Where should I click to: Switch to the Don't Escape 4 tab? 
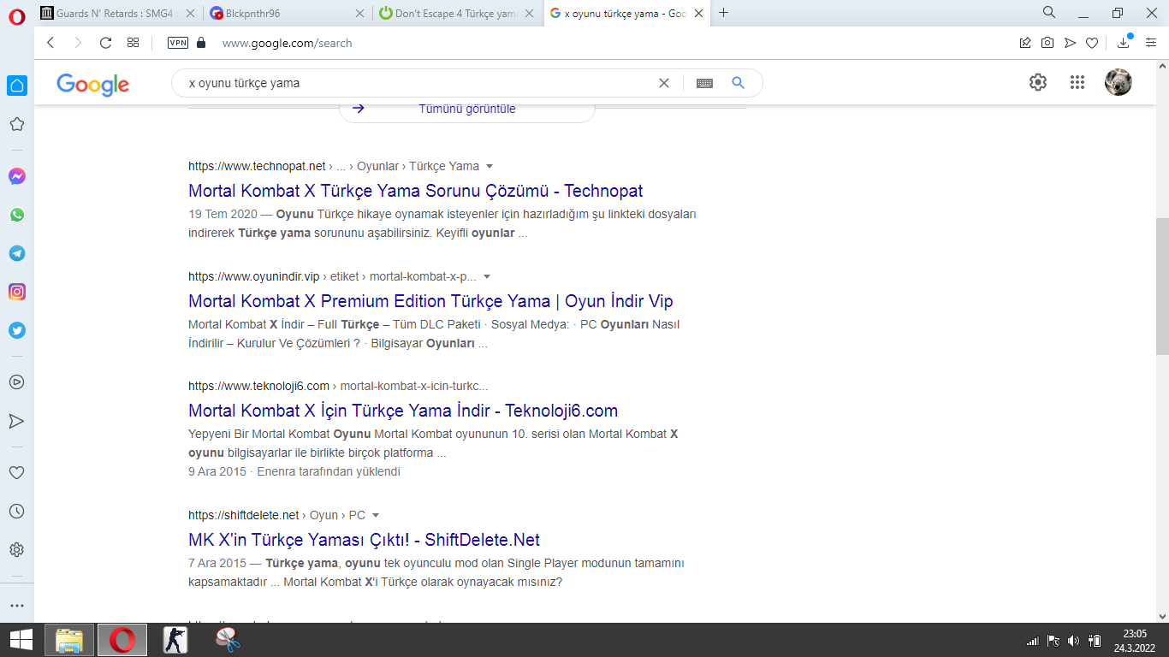point(458,13)
